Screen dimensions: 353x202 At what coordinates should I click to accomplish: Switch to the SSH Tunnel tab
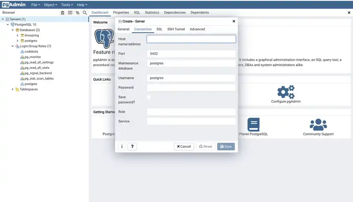(x=176, y=29)
